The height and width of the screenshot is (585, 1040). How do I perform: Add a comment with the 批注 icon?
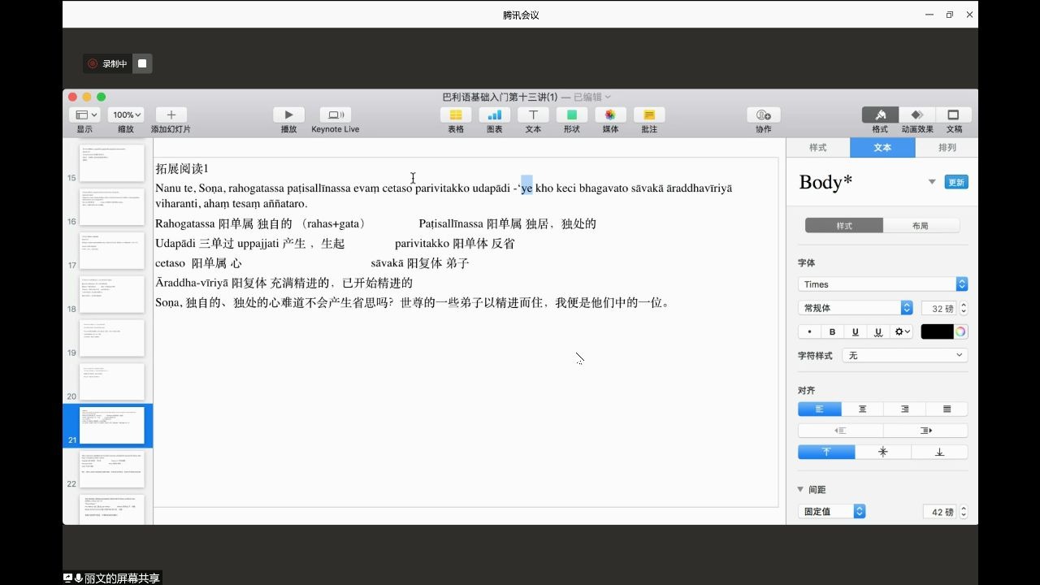coord(649,115)
